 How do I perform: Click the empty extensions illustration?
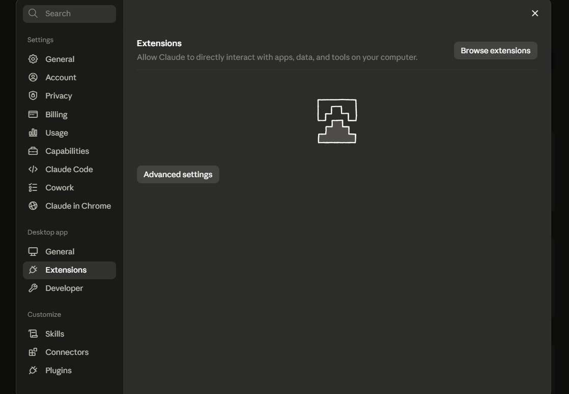[337, 121]
